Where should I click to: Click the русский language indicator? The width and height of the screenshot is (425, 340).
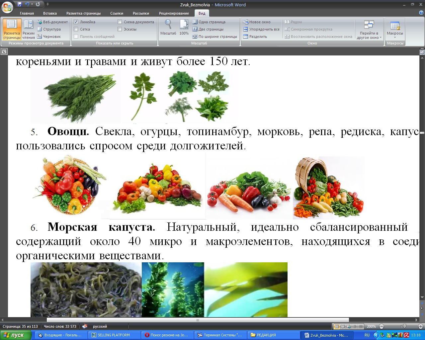100,326
